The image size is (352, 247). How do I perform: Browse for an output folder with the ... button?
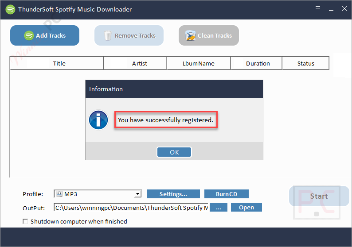219,207
